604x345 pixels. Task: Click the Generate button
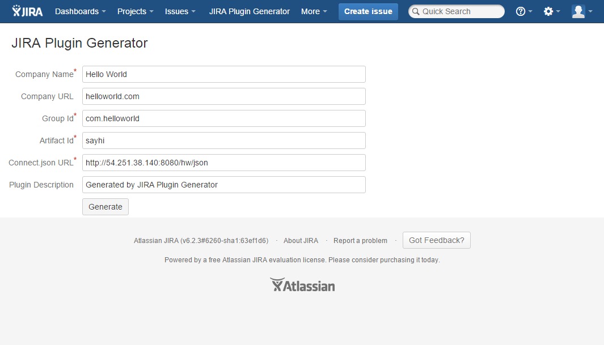click(105, 207)
